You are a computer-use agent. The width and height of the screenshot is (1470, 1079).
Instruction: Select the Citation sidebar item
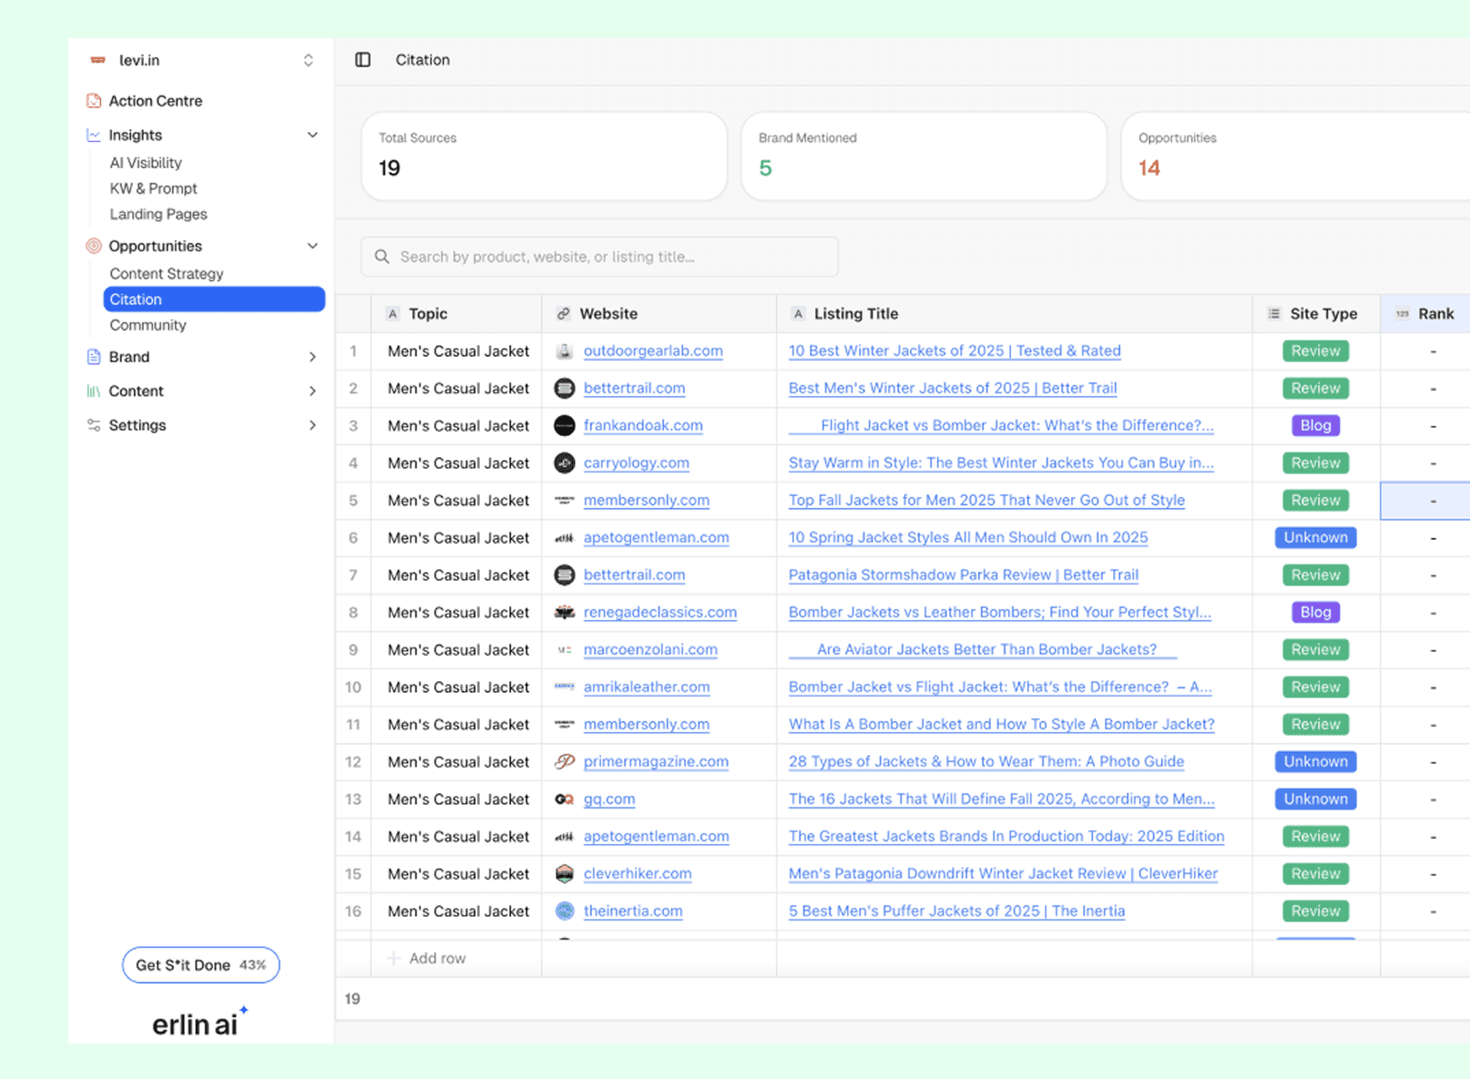[x=214, y=300]
